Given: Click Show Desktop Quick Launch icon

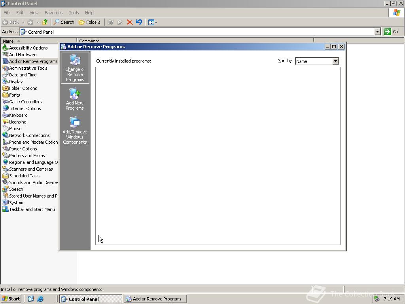Looking at the screenshot, I should (x=31, y=299).
